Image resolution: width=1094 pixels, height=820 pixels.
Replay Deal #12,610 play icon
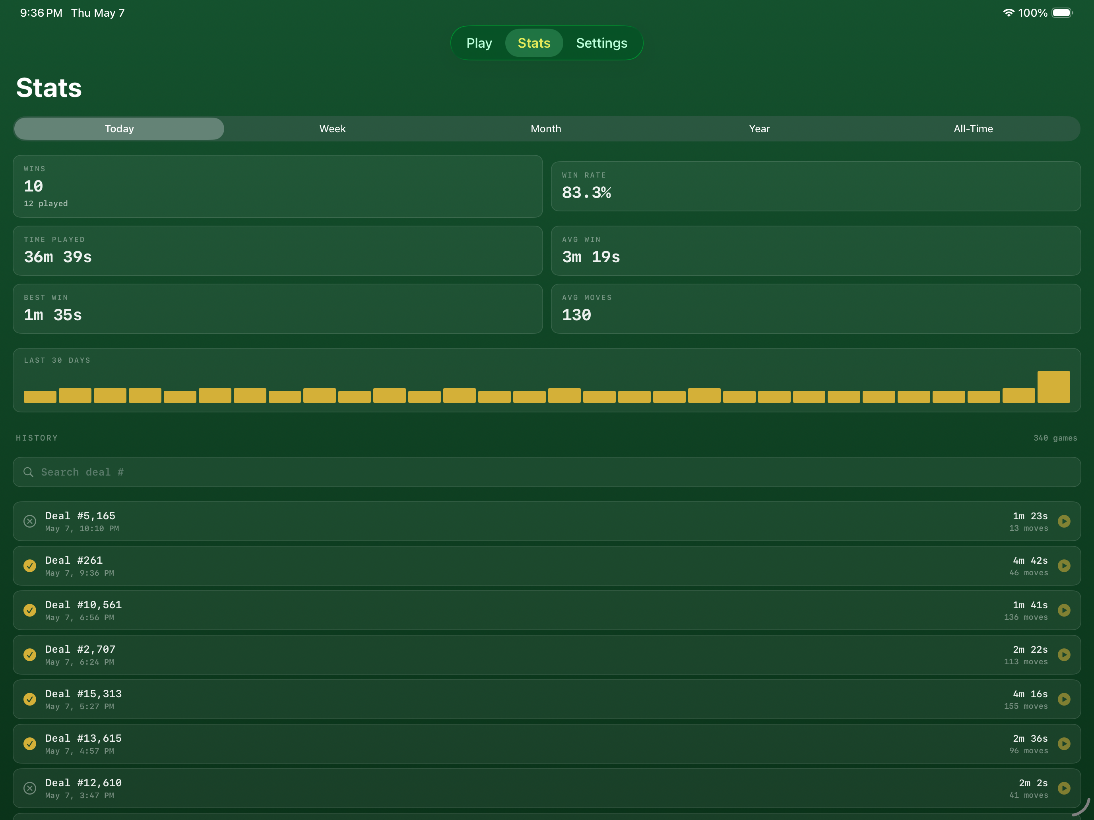click(1064, 788)
